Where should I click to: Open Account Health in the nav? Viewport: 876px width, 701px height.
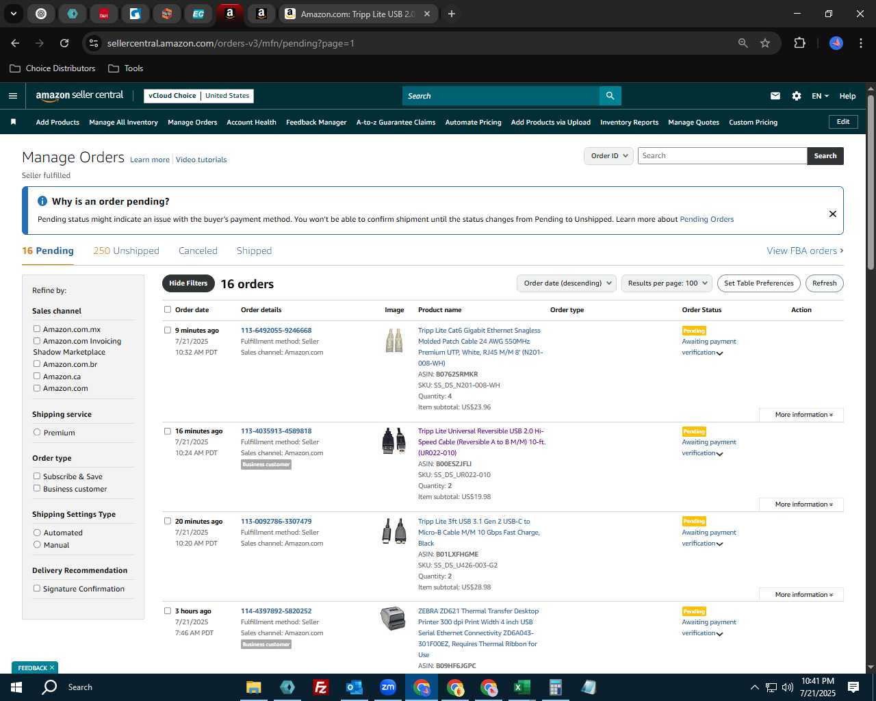pos(251,123)
